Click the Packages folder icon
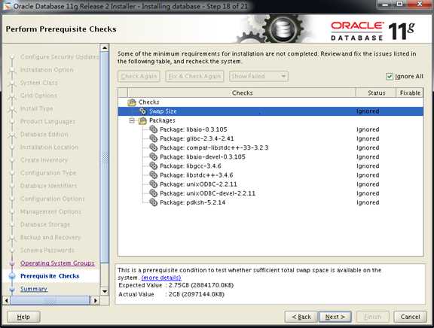 click(142, 120)
